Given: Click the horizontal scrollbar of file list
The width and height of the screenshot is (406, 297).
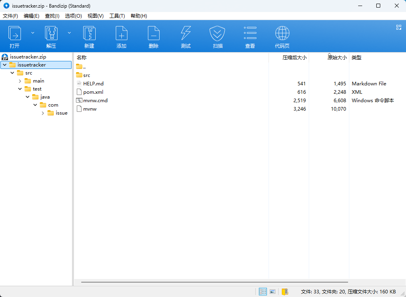Looking at the screenshot, I should coord(214,282).
